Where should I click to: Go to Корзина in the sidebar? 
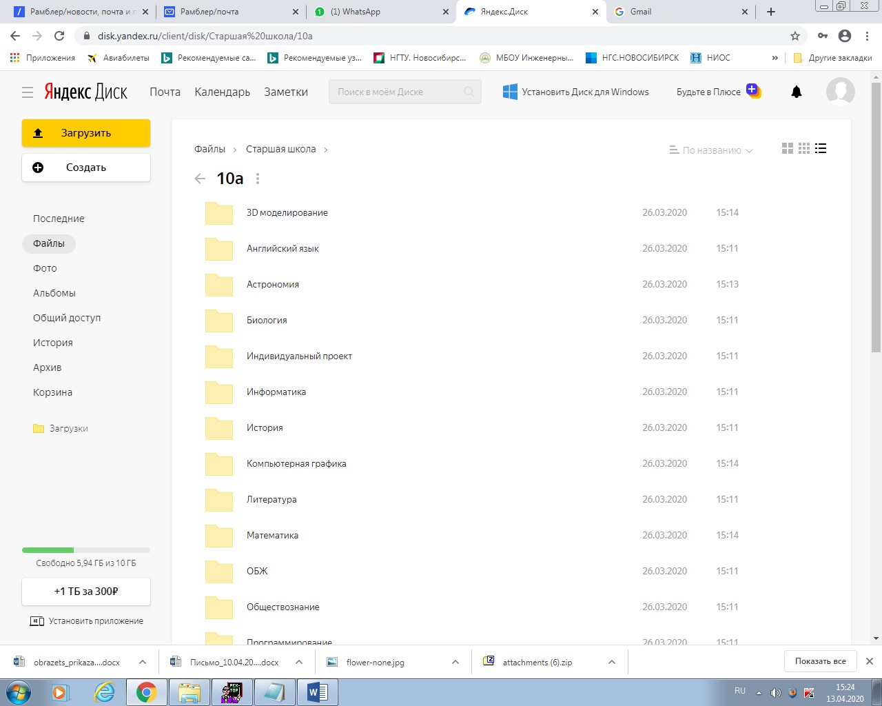[52, 392]
